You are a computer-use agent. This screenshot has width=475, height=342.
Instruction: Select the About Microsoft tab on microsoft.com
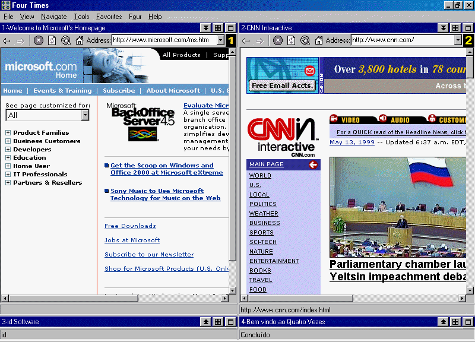pyautogui.click(x=173, y=91)
